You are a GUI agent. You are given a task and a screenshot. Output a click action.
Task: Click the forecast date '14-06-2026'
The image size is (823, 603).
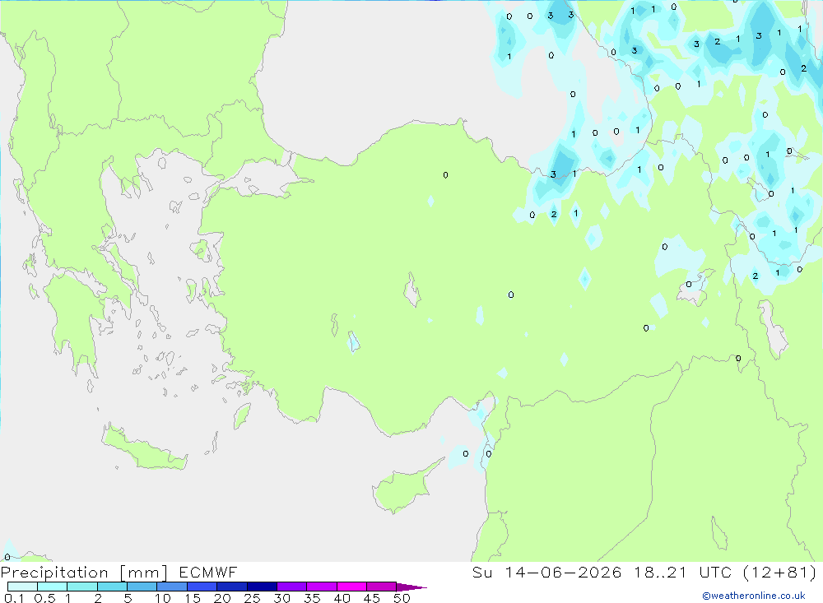(x=563, y=572)
